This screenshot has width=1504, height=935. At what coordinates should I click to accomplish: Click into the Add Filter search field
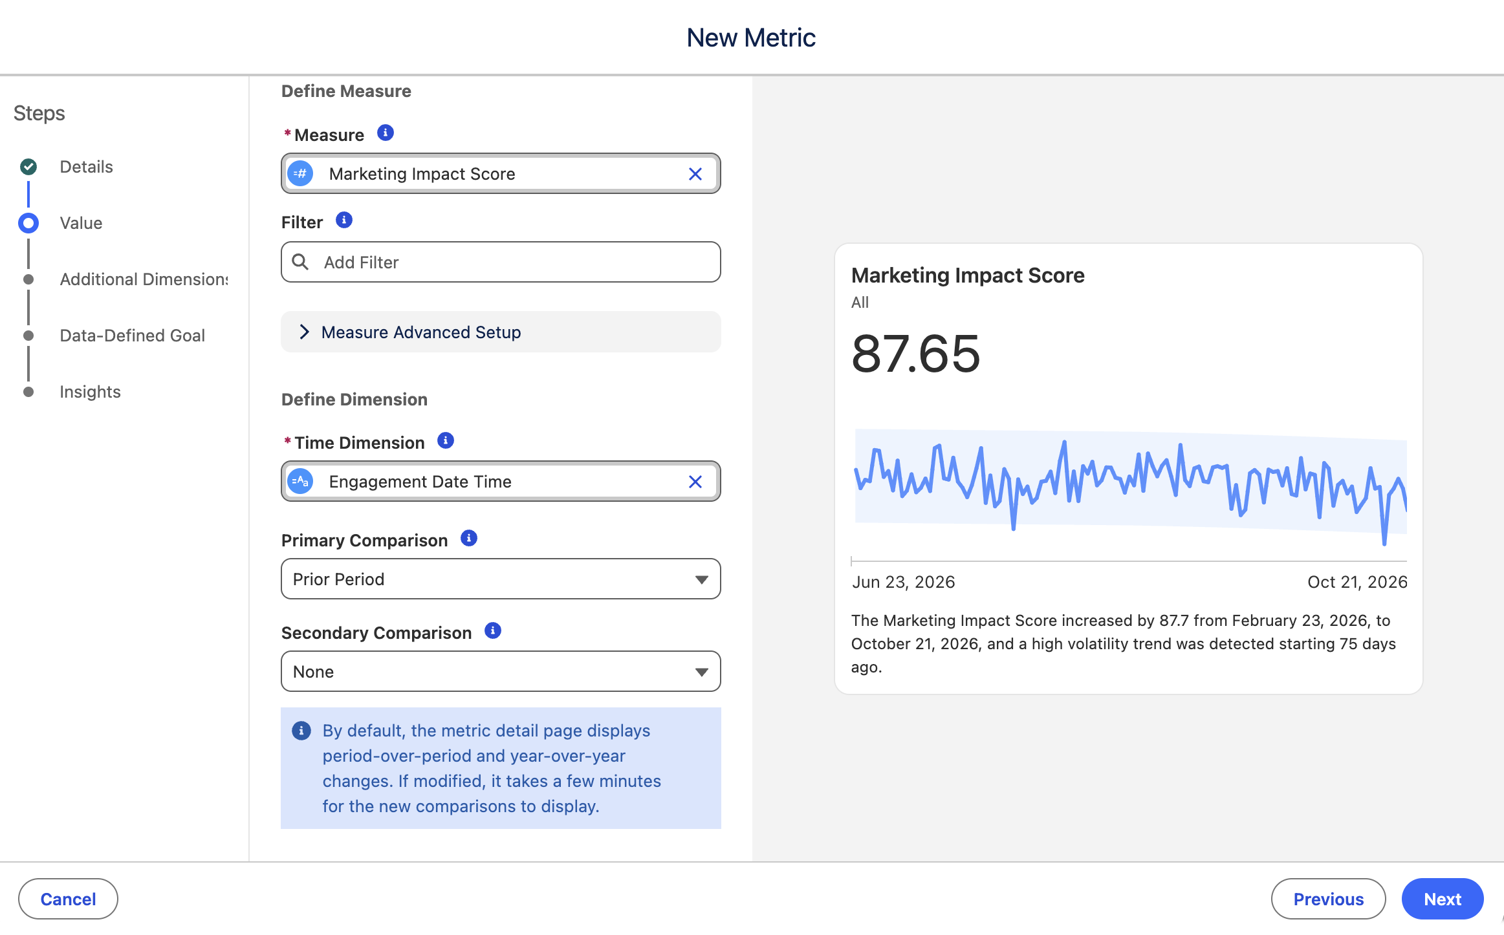click(x=501, y=262)
